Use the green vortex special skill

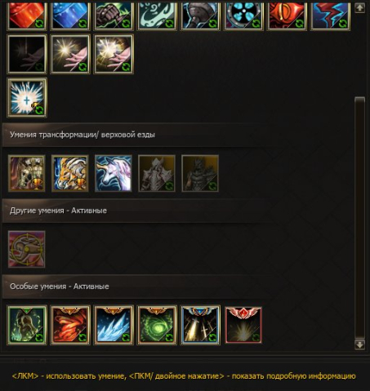[x=157, y=325]
